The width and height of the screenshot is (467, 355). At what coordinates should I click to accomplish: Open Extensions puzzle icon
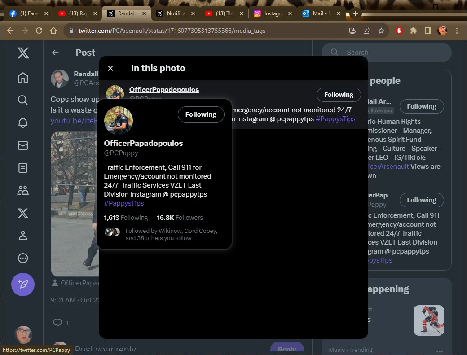[x=414, y=31]
